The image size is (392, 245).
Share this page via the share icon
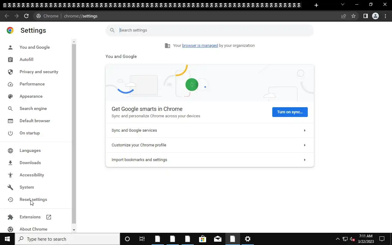tap(344, 16)
